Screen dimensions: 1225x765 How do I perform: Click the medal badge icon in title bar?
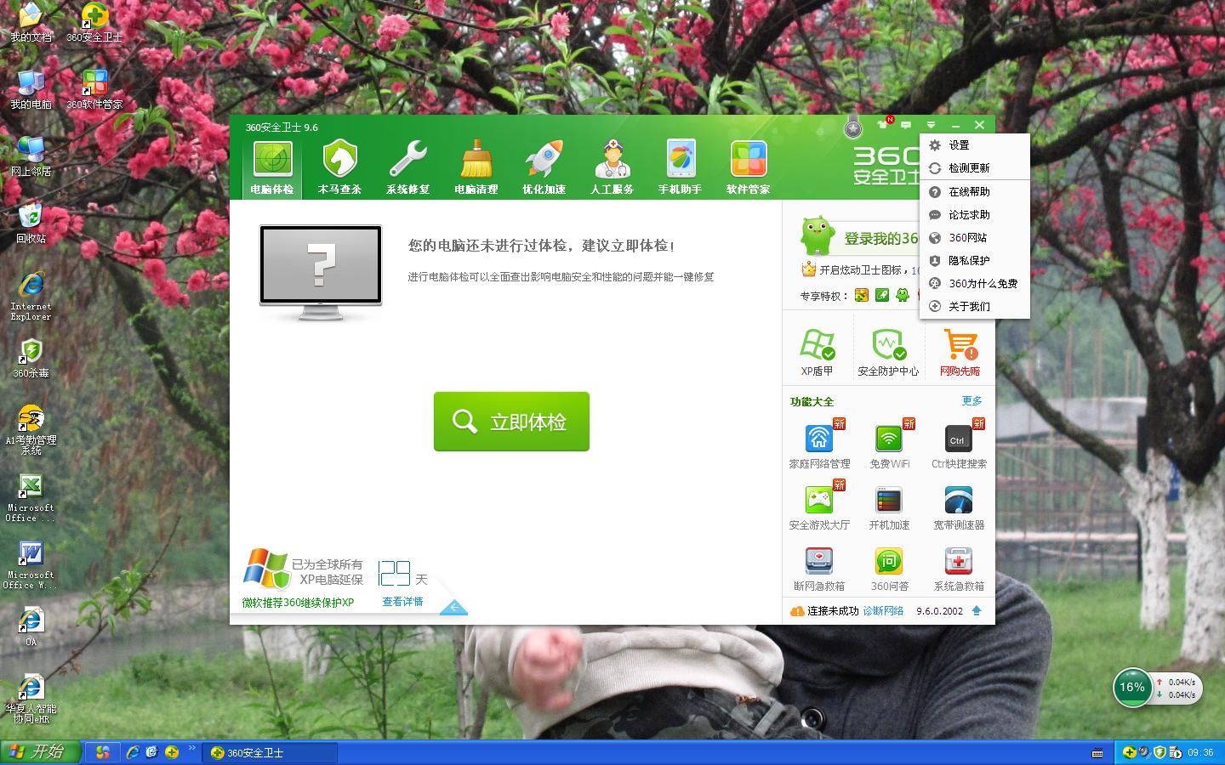click(853, 127)
